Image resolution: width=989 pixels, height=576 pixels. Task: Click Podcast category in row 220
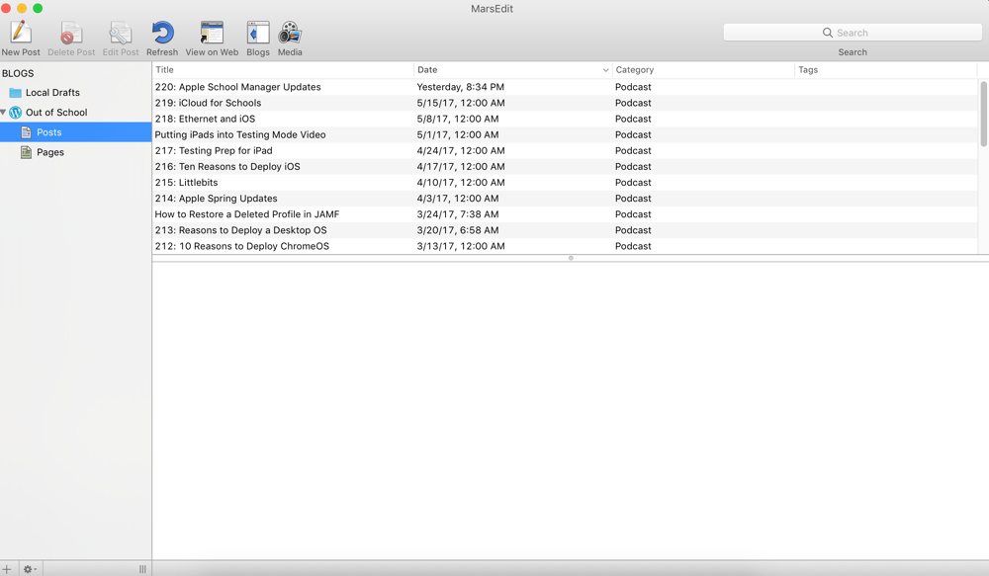(x=633, y=87)
